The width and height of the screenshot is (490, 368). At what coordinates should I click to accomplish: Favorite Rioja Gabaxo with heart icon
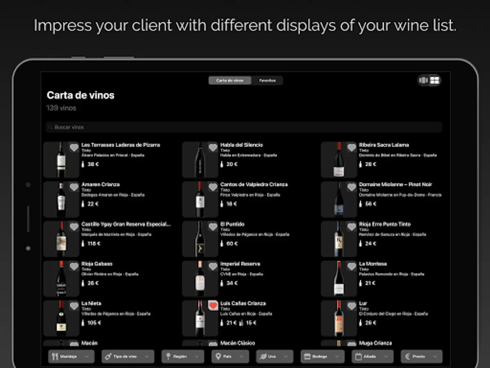click(74, 267)
